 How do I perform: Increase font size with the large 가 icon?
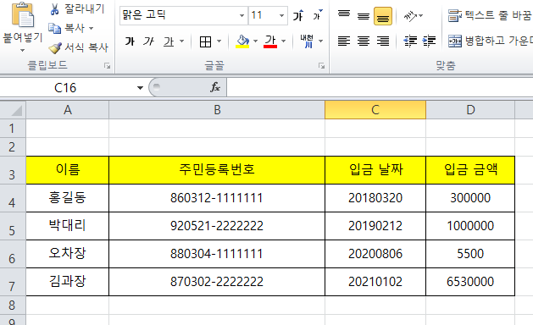click(298, 15)
